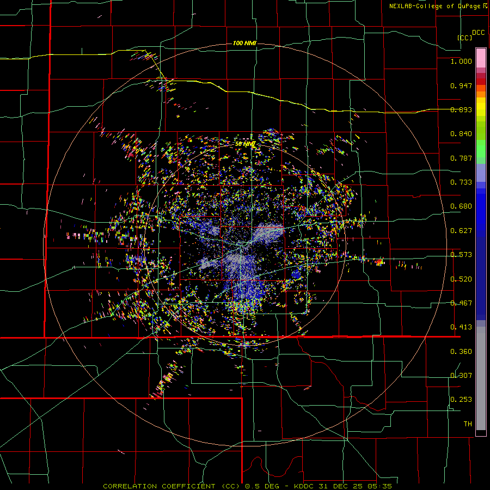Click the 0.307 scale value
490x490 pixels.
click(x=461, y=376)
